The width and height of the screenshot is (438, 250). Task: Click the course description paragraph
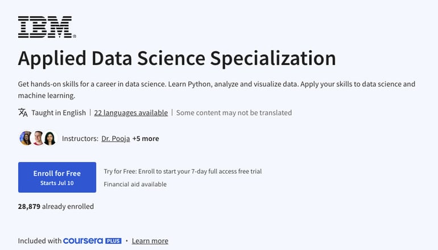tap(216, 89)
